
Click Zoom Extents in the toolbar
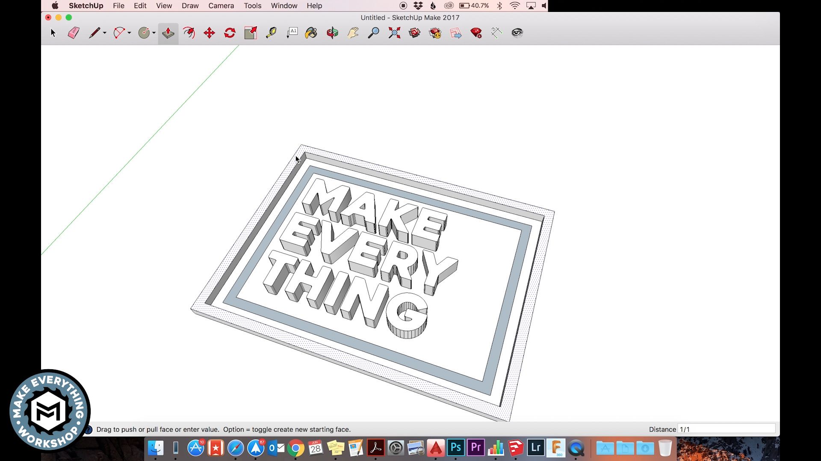(x=394, y=32)
